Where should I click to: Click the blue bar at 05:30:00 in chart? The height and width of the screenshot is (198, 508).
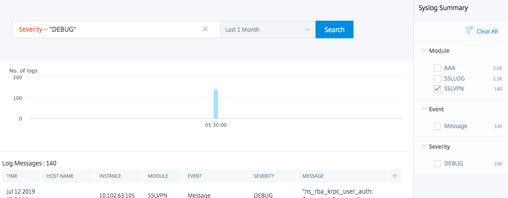click(216, 104)
